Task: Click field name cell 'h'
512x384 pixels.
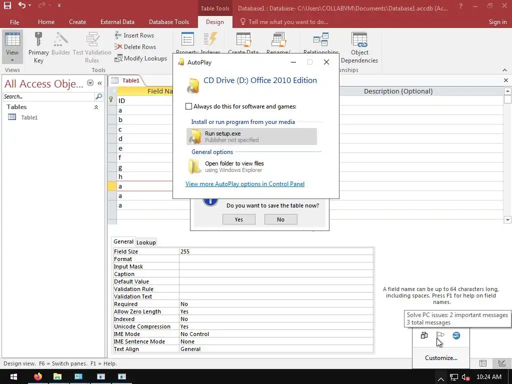Action: click(145, 176)
